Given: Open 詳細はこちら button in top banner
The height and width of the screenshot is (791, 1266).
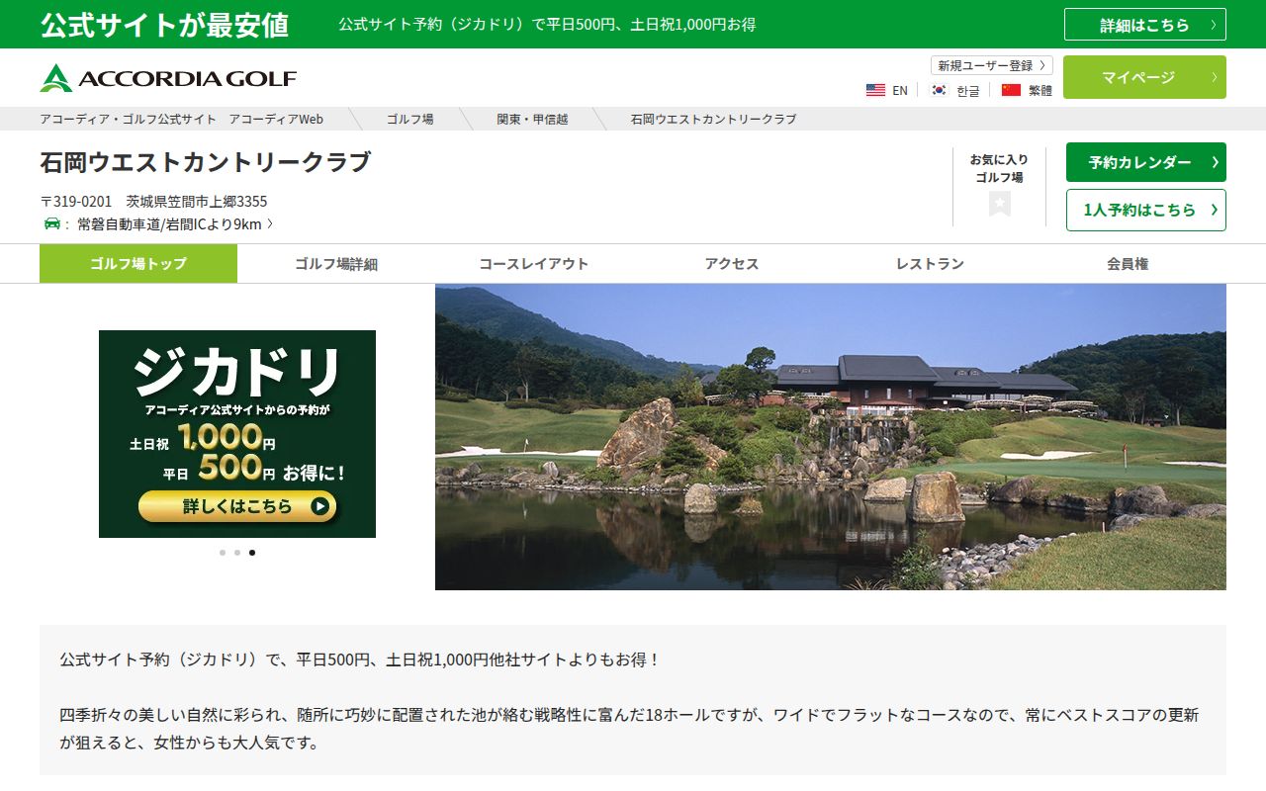Looking at the screenshot, I should 1145,25.
